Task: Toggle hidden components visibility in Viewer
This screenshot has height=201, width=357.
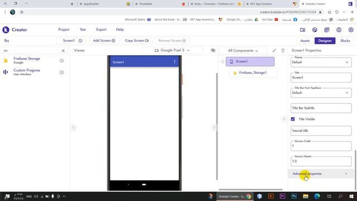Action: coord(213,50)
